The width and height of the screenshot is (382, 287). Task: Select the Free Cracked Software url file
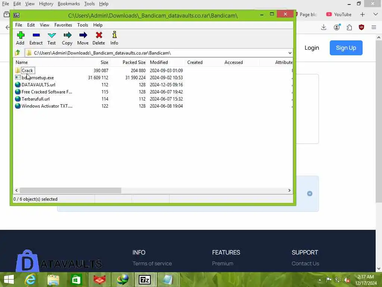point(47,92)
